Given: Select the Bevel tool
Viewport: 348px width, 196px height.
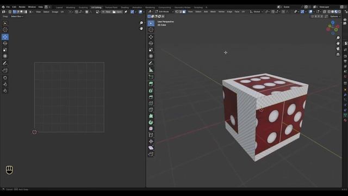Looking at the screenshot, I should pyautogui.click(x=151, y=97).
